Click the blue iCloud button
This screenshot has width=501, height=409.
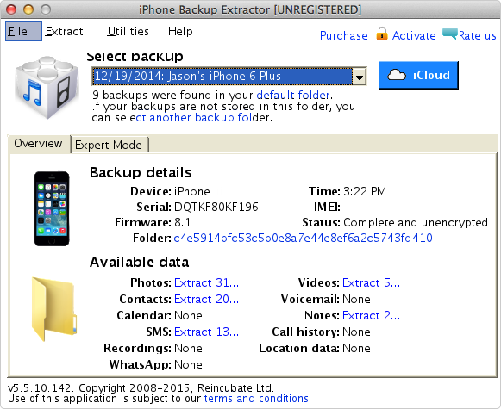pyautogui.click(x=418, y=75)
